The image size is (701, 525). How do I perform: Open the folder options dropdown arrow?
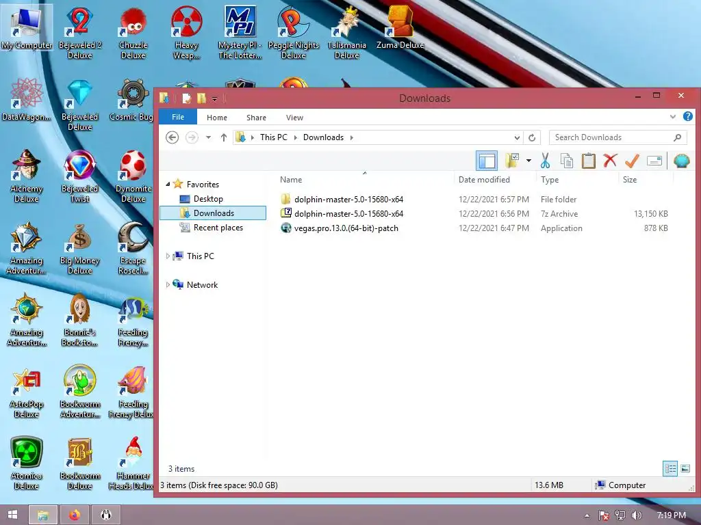[528, 161]
